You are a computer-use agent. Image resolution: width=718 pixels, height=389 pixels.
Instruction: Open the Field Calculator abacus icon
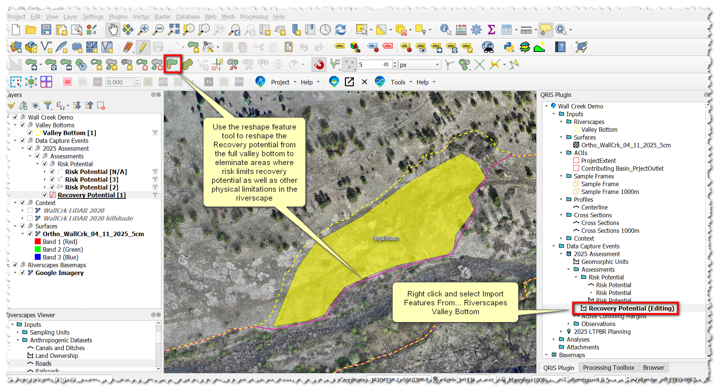tap(461, 30)
